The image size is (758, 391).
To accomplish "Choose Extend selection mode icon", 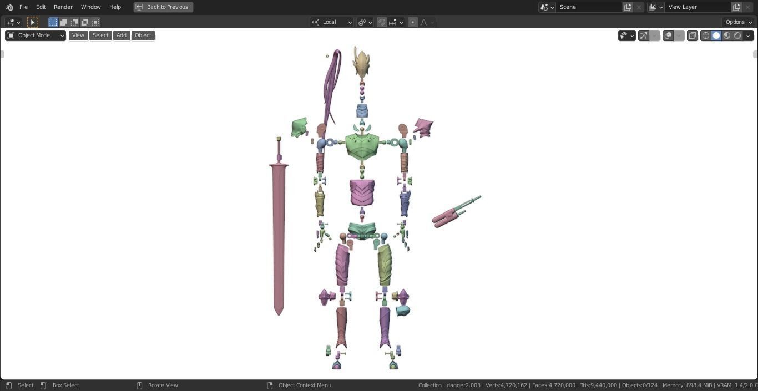I will (x=64, y=22).
